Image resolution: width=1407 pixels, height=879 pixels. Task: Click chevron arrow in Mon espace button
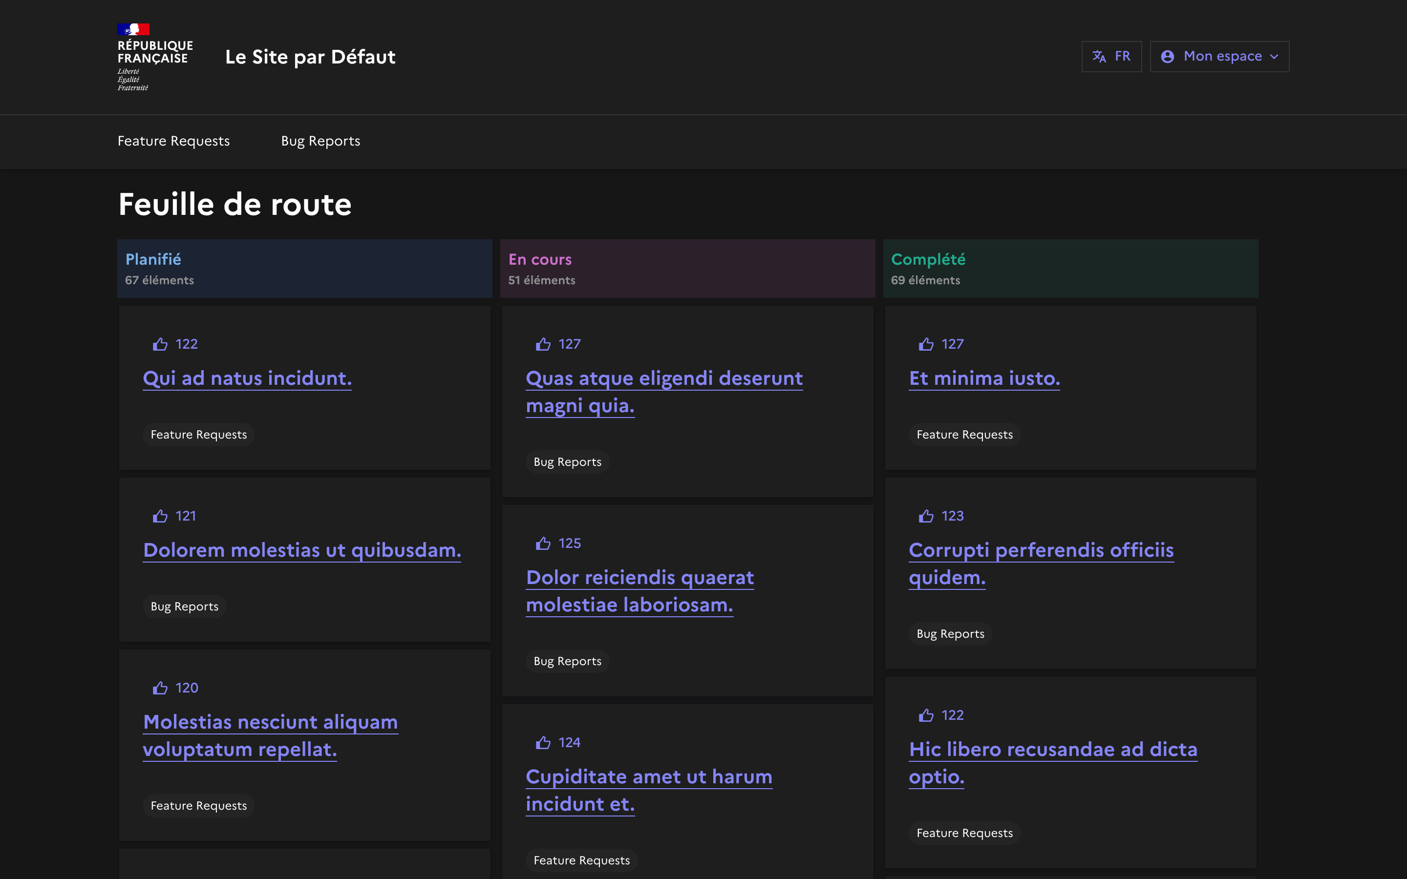[x=1274, y=57]
